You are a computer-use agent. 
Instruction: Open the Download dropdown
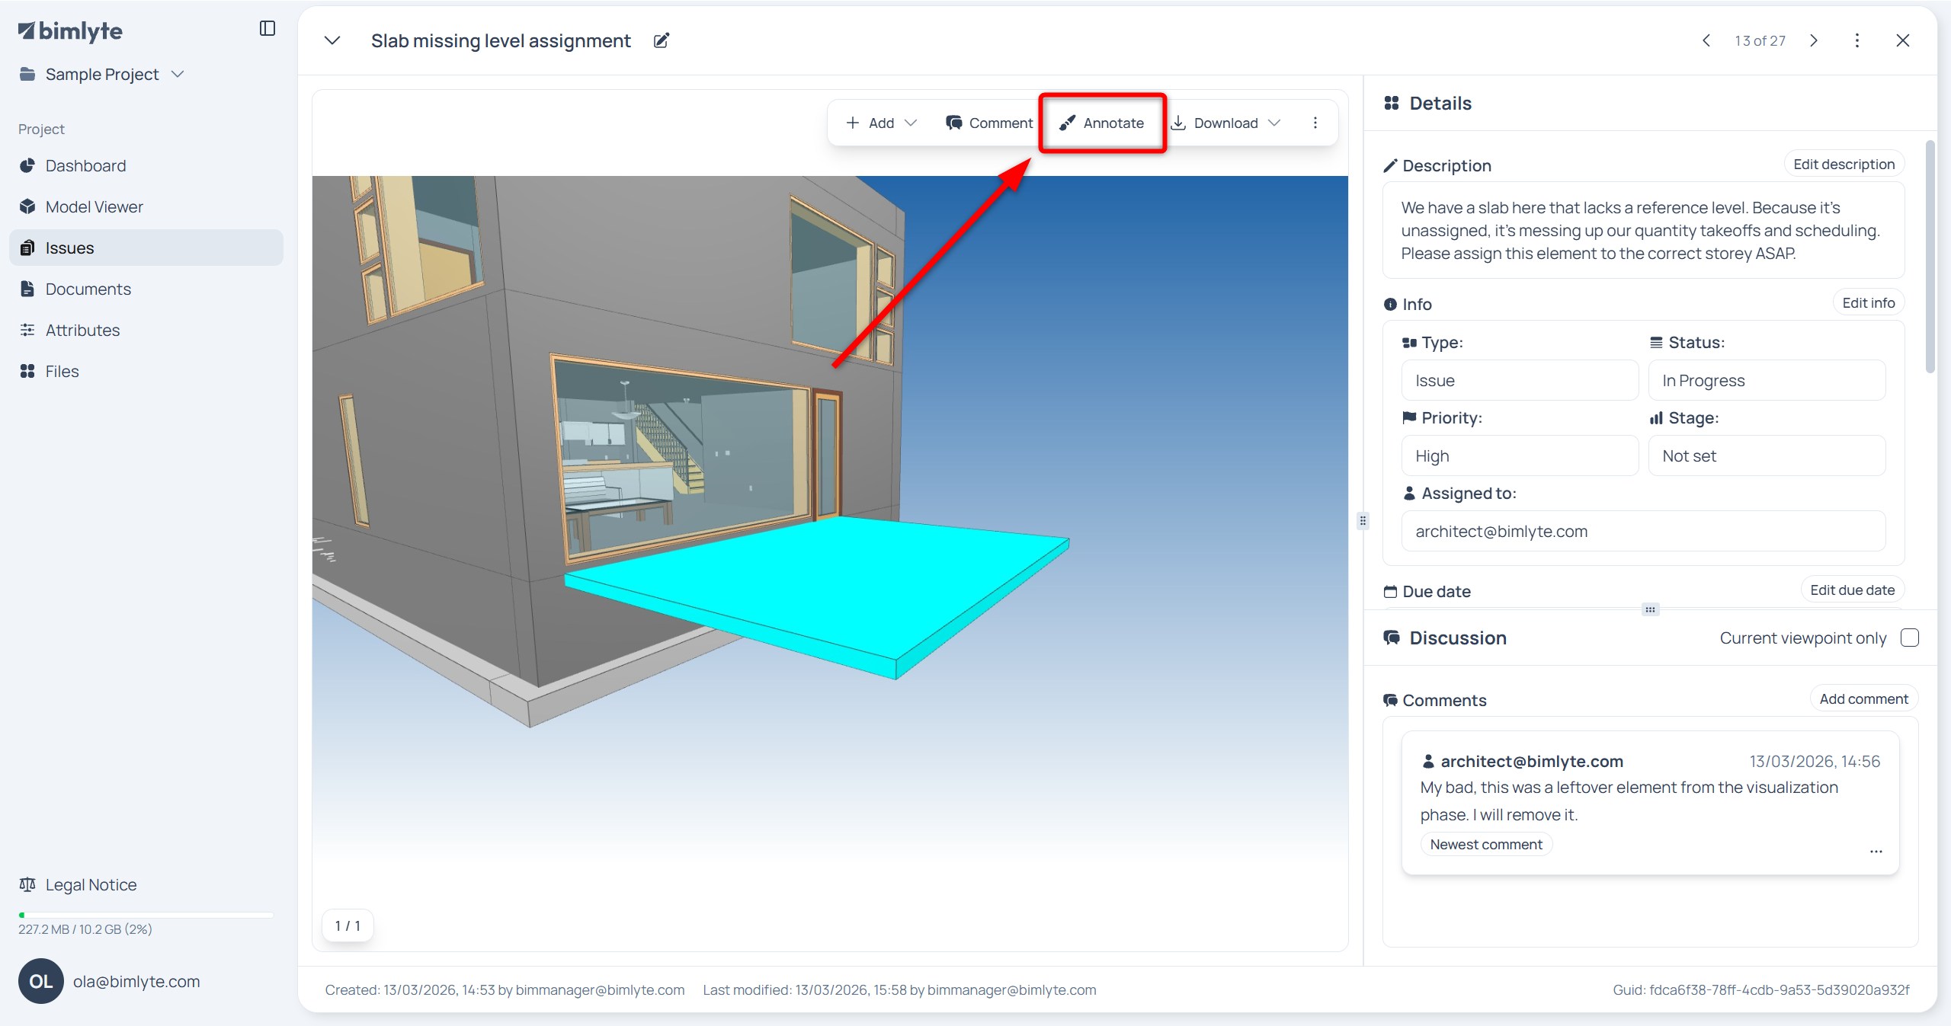click(1225, 123)
